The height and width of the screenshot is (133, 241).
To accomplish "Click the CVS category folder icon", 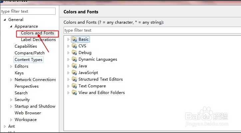I will pos(74,46).
